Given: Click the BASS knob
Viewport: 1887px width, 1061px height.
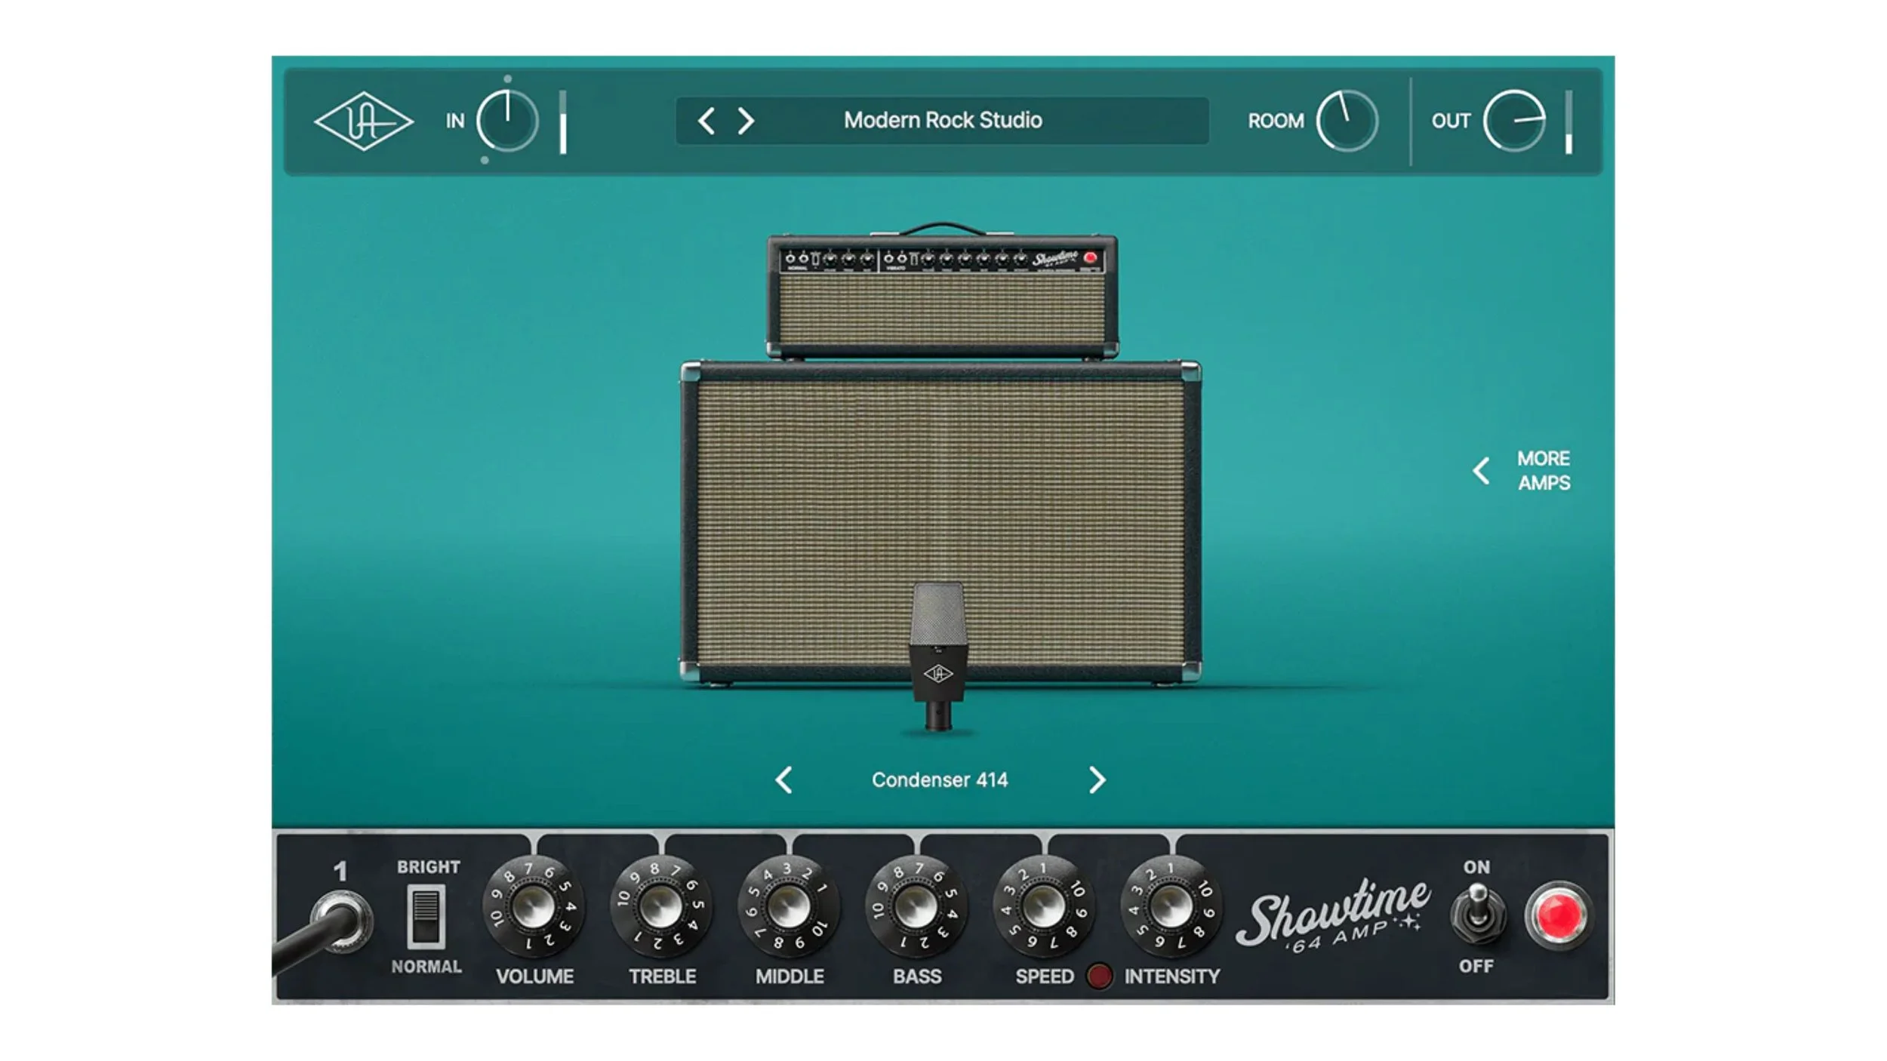Looking at the screenshot, I should tap(916, 906).
